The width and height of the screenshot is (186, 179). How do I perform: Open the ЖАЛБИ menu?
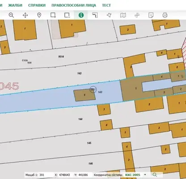click(x=15, y=5)
